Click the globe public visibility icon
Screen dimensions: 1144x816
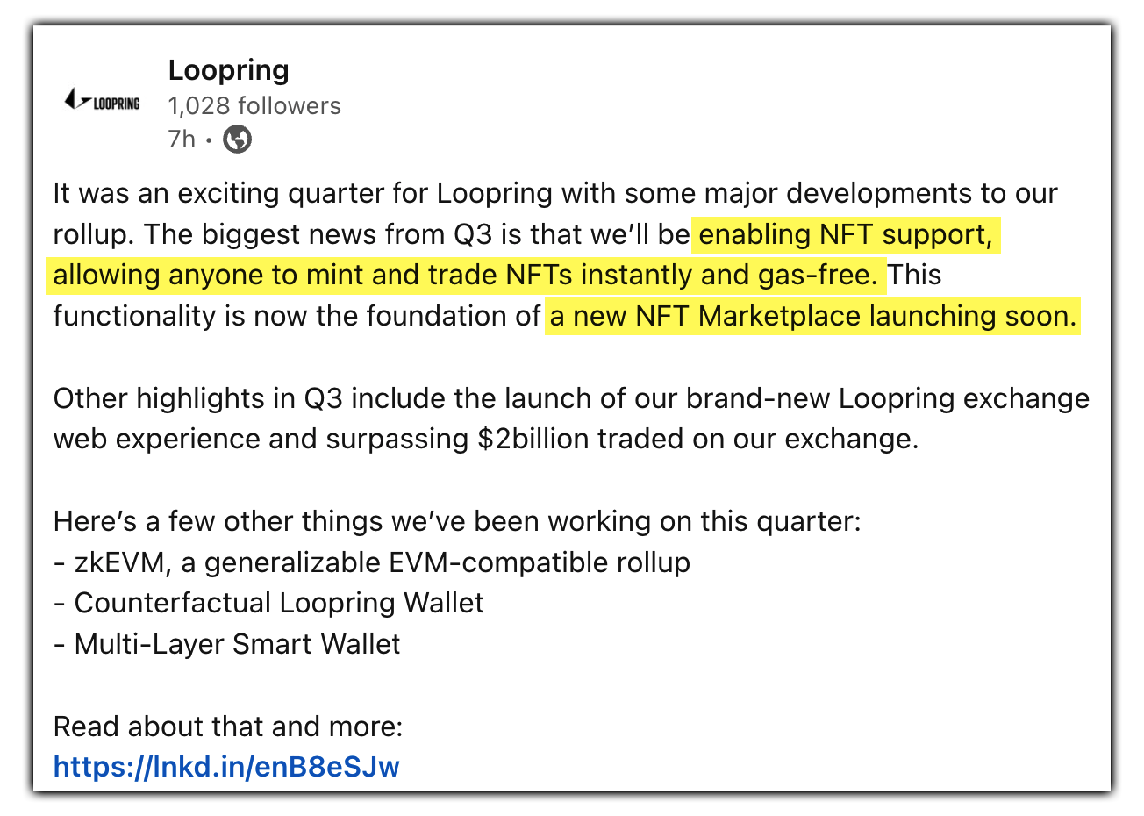(x=237, y=139)
